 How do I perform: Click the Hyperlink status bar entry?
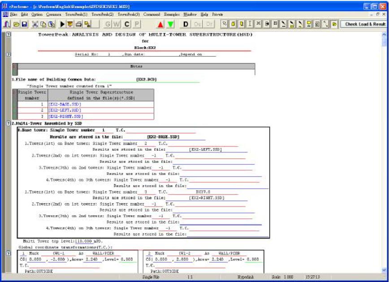point(245,277)
